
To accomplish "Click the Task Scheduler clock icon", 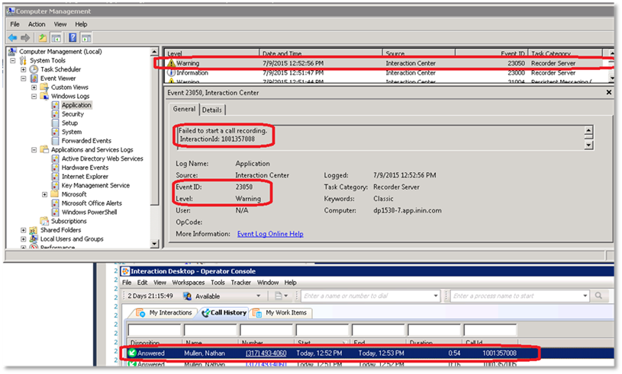I will 34,69.
